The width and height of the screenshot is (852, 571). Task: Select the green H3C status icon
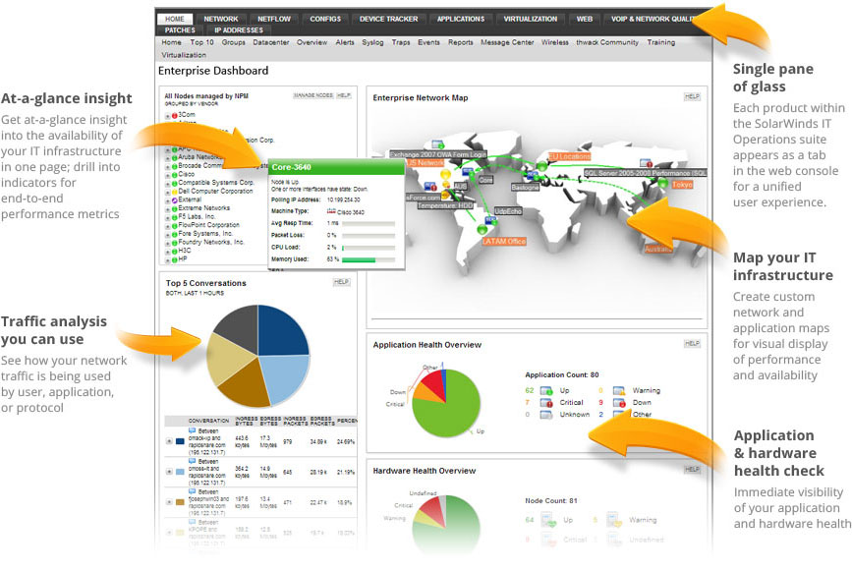click(x=174, y=252)
